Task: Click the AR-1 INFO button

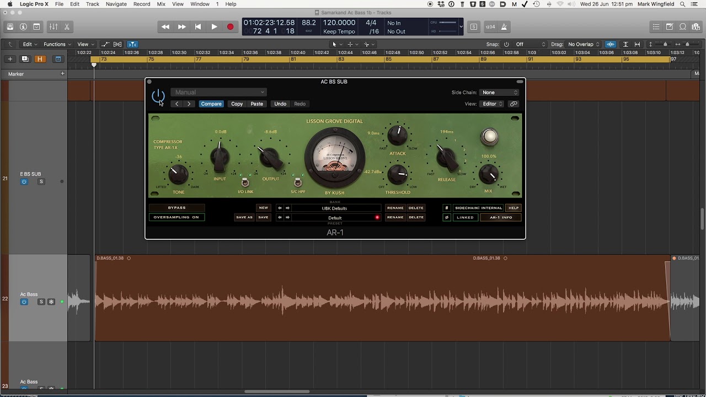Action: (501, 217)
